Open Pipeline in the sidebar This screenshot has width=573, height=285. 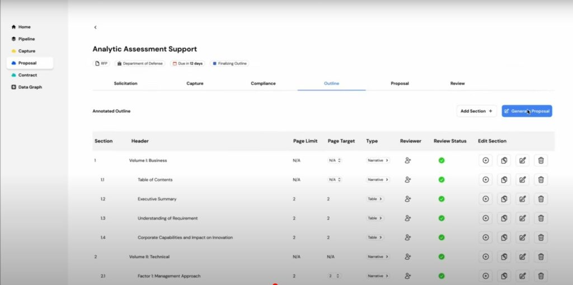coord(24,39)
